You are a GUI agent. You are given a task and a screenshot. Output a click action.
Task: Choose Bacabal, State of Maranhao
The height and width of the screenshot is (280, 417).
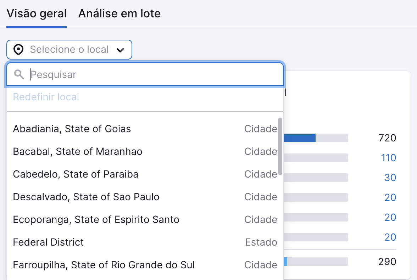pos(78,152)
